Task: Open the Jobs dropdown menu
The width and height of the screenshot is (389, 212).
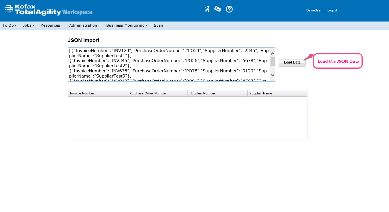Action: point(28,25)
